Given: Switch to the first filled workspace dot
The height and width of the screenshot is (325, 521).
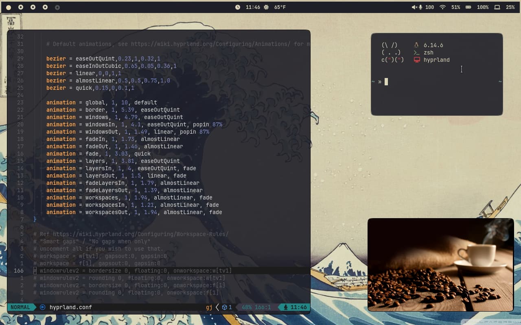Looking at the screenshot, I should click(x=9, y=7).
